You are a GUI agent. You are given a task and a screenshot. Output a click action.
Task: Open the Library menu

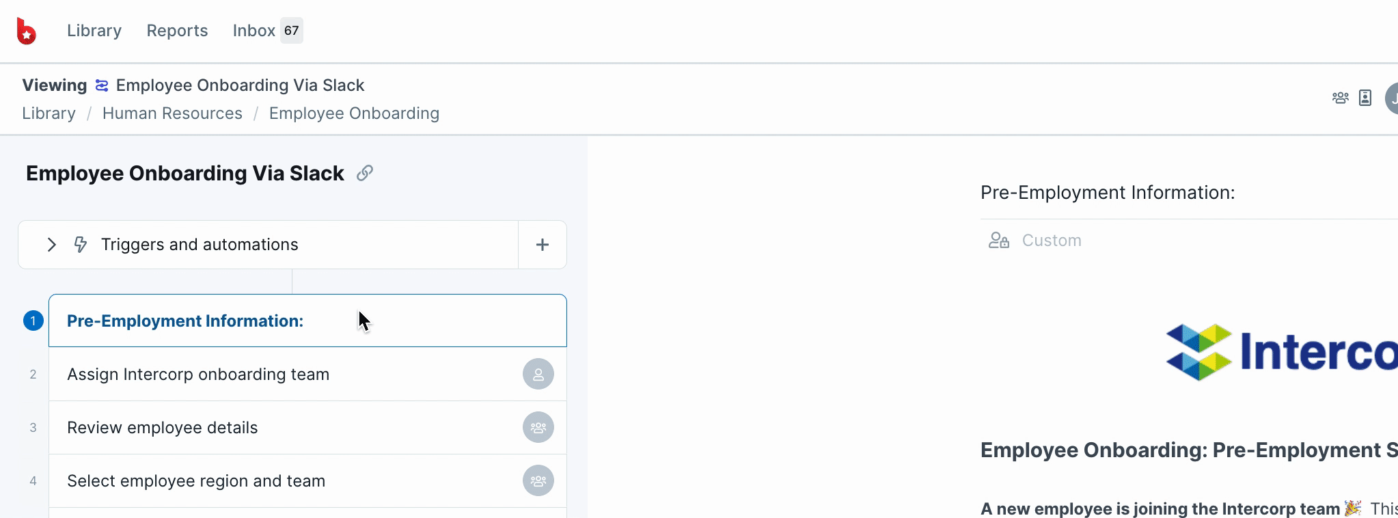(94, 31)
